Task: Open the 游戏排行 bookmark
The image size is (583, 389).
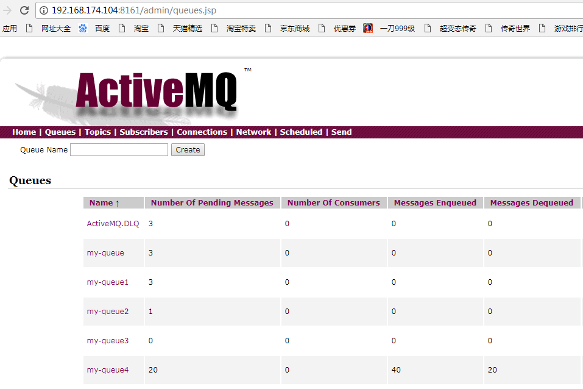Action: [x=561, y=29]
